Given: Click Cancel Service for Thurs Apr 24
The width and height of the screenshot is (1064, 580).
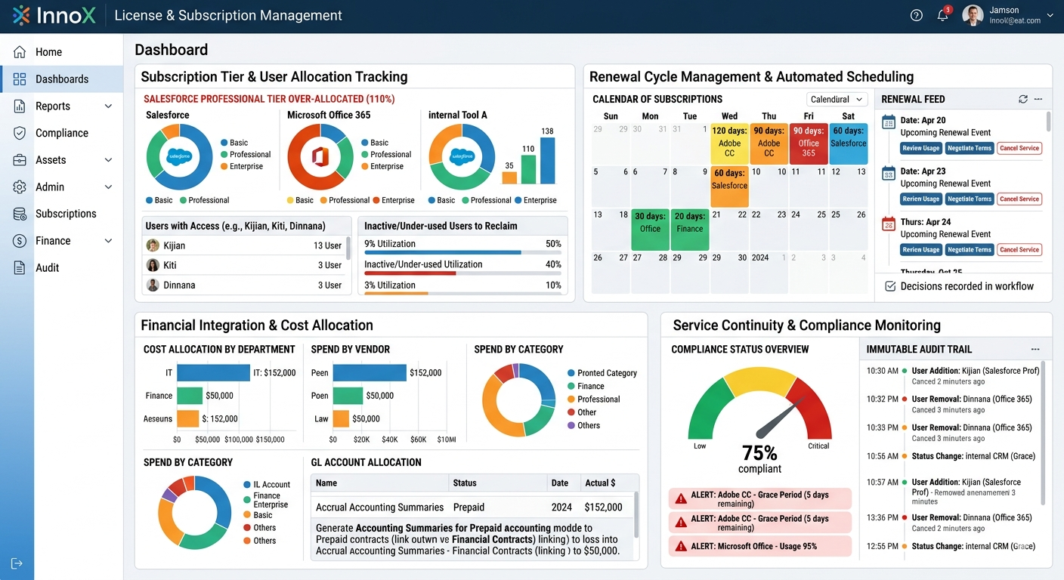Looking at the screenshot, I should (1019, 249).
